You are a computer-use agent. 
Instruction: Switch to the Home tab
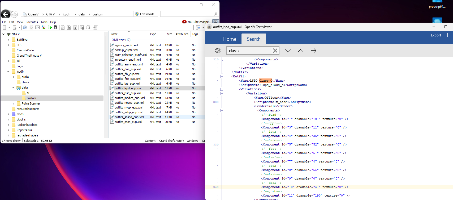coord(230,39)
